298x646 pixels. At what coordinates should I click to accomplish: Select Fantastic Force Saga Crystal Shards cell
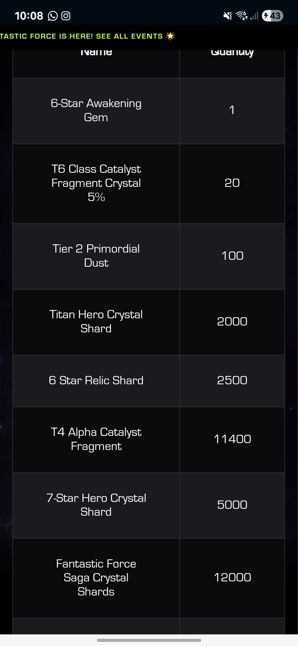[96, 578]
